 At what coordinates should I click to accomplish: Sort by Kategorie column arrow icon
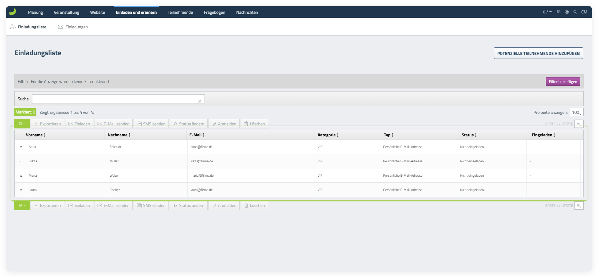pos(338,135)
